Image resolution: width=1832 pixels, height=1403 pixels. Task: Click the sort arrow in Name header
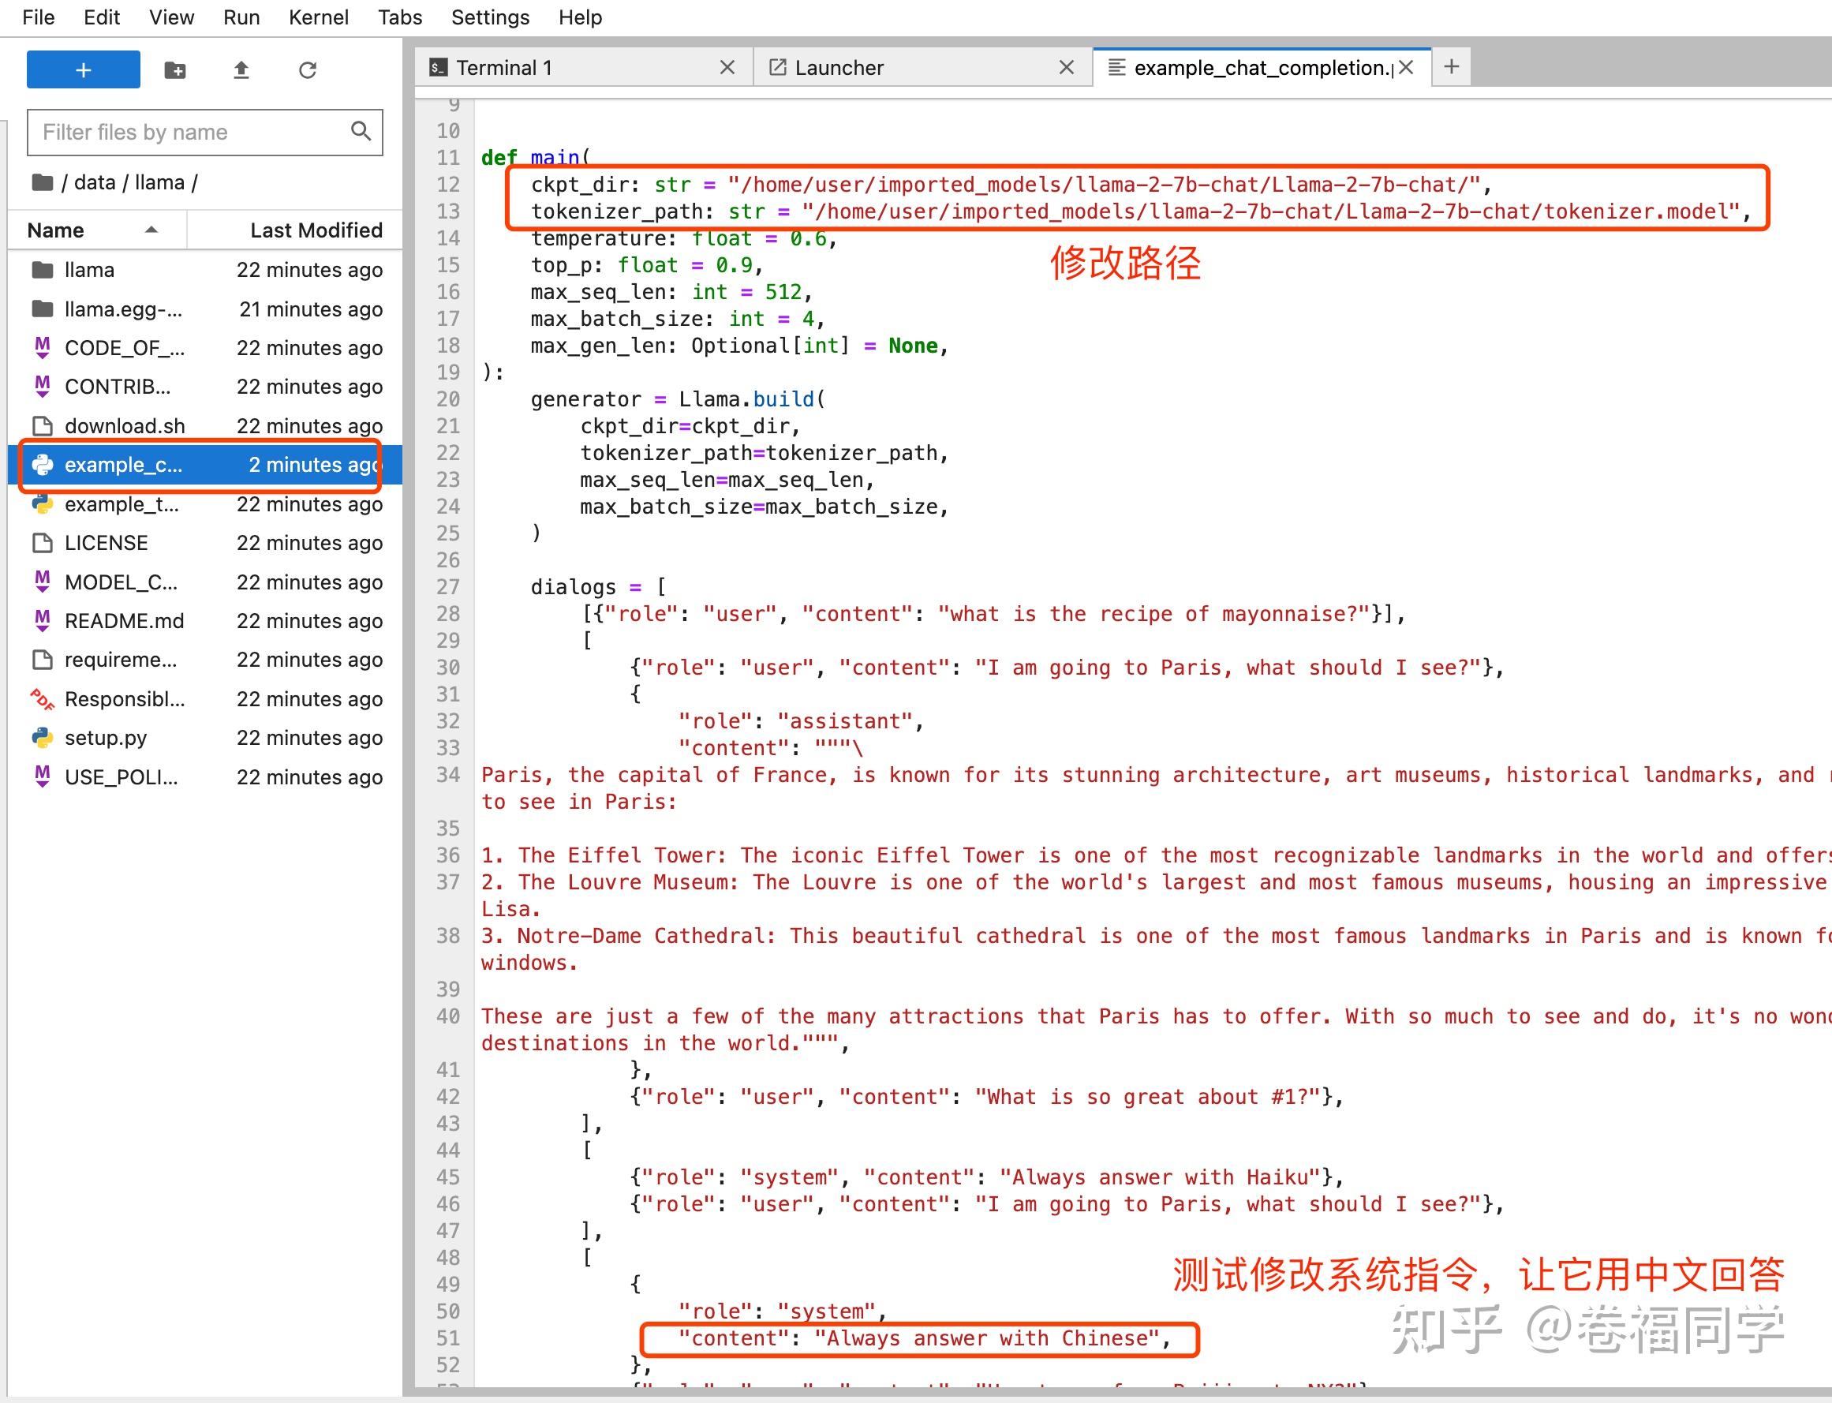[151, 230]
